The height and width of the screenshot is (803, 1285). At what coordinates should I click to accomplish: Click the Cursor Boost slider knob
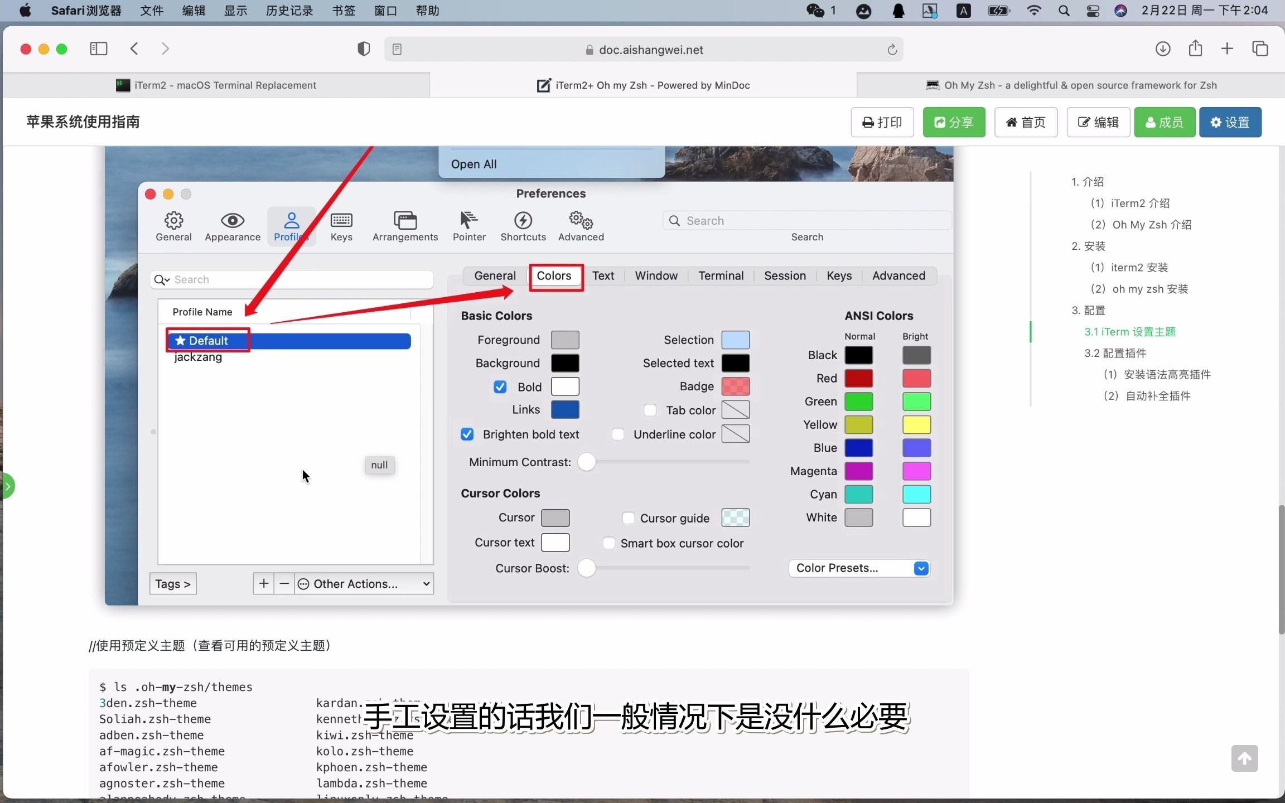(586, 568)
